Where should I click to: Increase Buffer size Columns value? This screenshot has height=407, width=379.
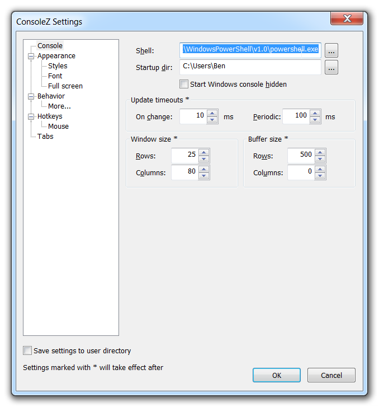pyautogui.click(x=320, y=169)
